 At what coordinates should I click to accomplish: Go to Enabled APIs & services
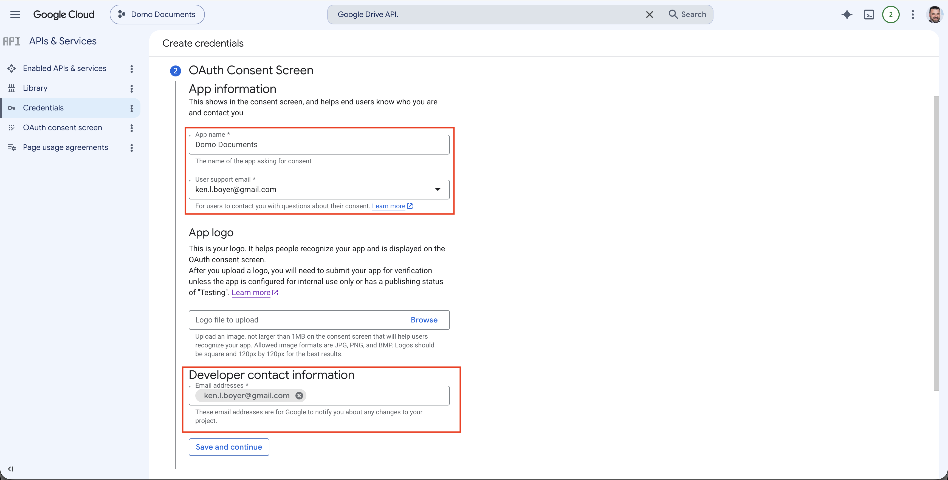pos(64,68)
